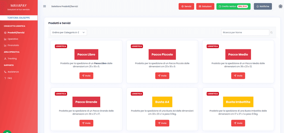Open FAQ in the sidebar

pos(8,78)
